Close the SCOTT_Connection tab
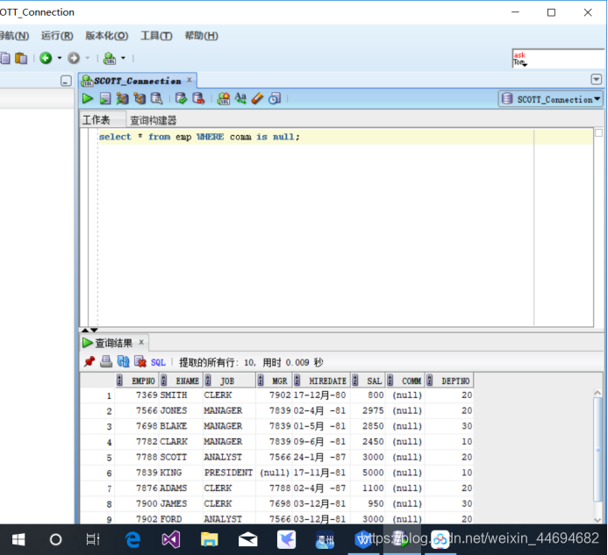This screenshot has width=608, height=555. [190, 80]
